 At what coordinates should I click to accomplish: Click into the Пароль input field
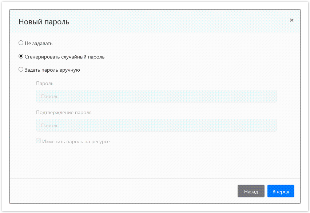156,96
